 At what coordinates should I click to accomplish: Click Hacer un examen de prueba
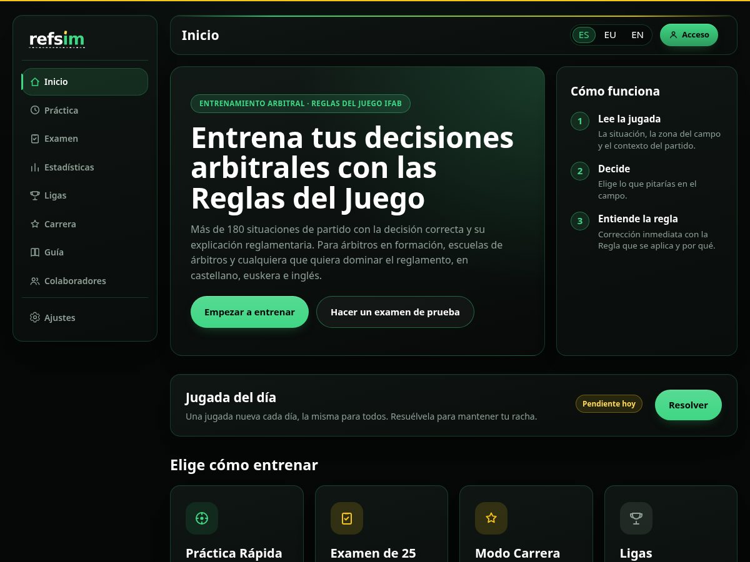pyautogui.click(x=395, y=312)
